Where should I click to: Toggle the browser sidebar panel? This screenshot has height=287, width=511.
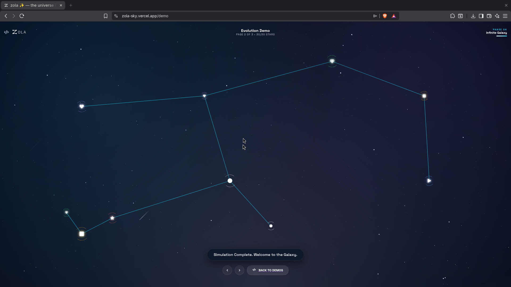pyautogui.click(x=481, y=16)
